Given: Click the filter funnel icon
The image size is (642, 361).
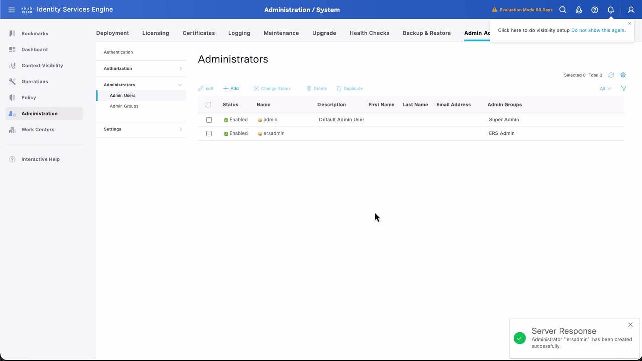Looking at the screenshot, I should click(x=623, y=89).
